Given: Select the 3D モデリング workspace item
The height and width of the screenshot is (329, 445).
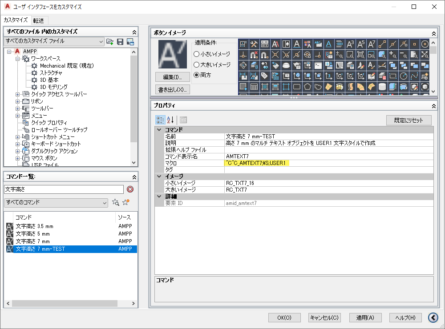Looking at the screenshot, I should pyautogui.click(x=54, y=87).
